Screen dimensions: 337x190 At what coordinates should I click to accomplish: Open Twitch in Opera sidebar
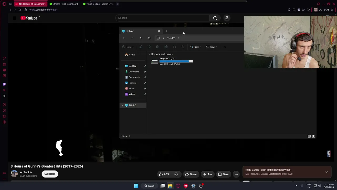[4, 84]
